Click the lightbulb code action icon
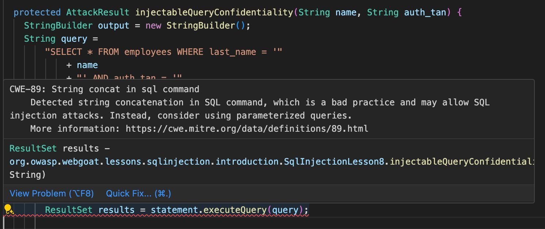Image resolution: width=545 pixels, height=229 pixels. click(8, 210)
